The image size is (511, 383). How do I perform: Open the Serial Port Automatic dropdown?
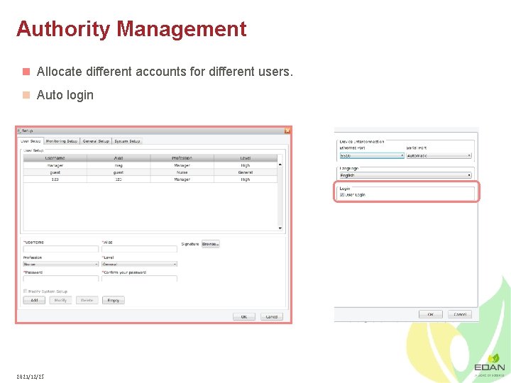439,155
